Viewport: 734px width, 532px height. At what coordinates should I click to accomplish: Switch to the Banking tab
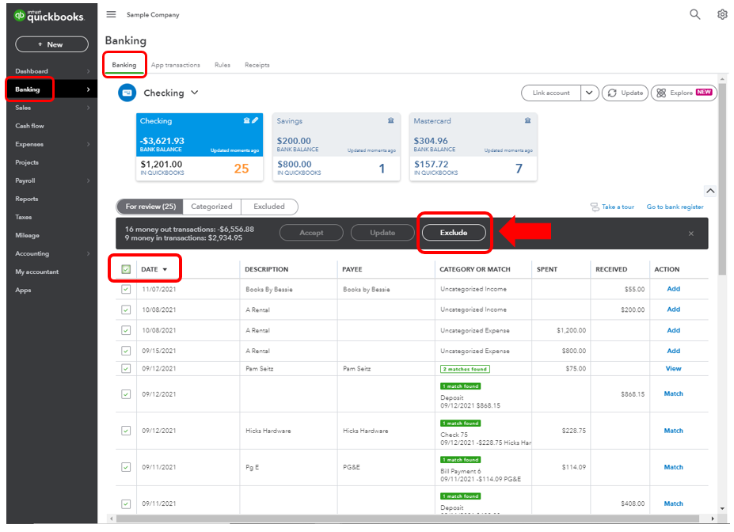(x=124, y=65)
